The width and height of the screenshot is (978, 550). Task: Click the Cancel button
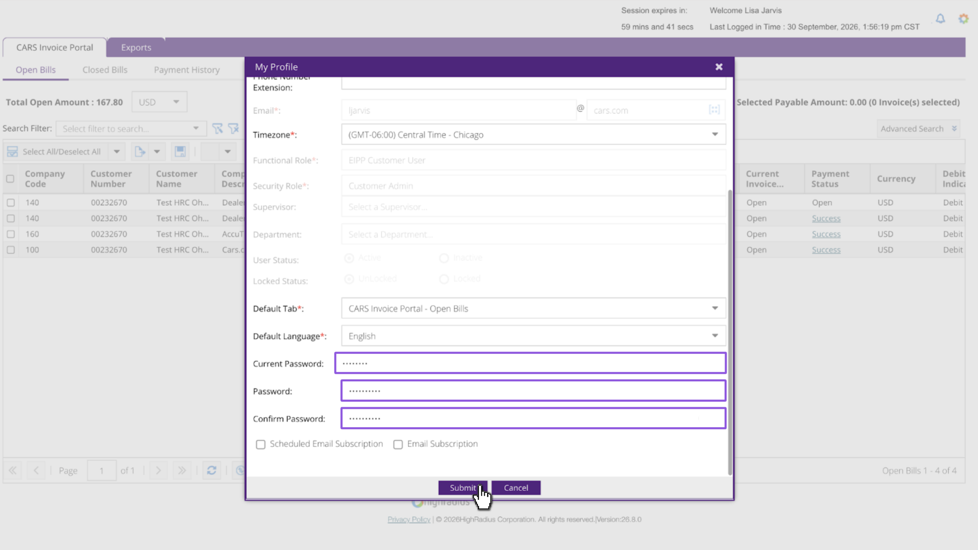pyautogui.click(x=516, y=487)
